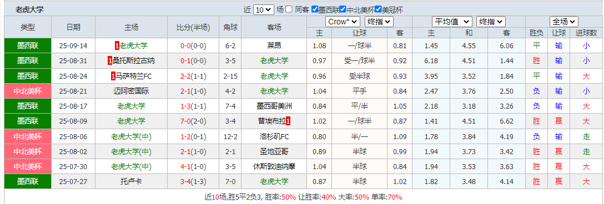This screenshot has height=204, width=604.
Task: Click the 6.18 home odds value
Action: [431, 61]
